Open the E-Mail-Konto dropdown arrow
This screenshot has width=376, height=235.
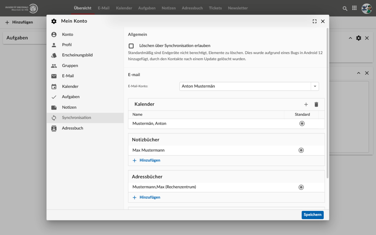[315, 86]
